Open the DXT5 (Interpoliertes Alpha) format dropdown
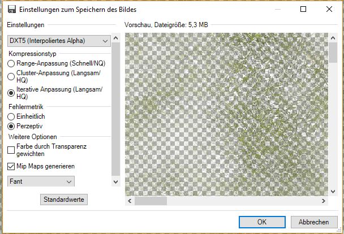 (59, 41)
